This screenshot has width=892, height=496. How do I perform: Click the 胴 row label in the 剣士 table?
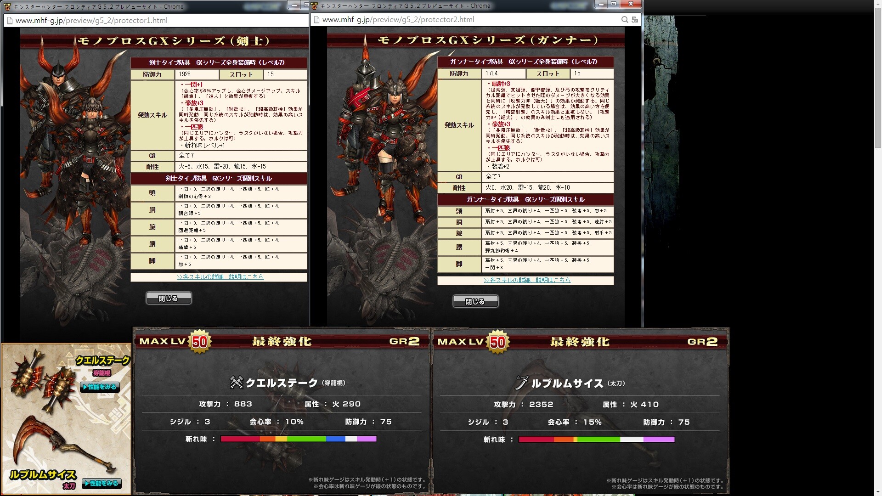tap(152, 210)
